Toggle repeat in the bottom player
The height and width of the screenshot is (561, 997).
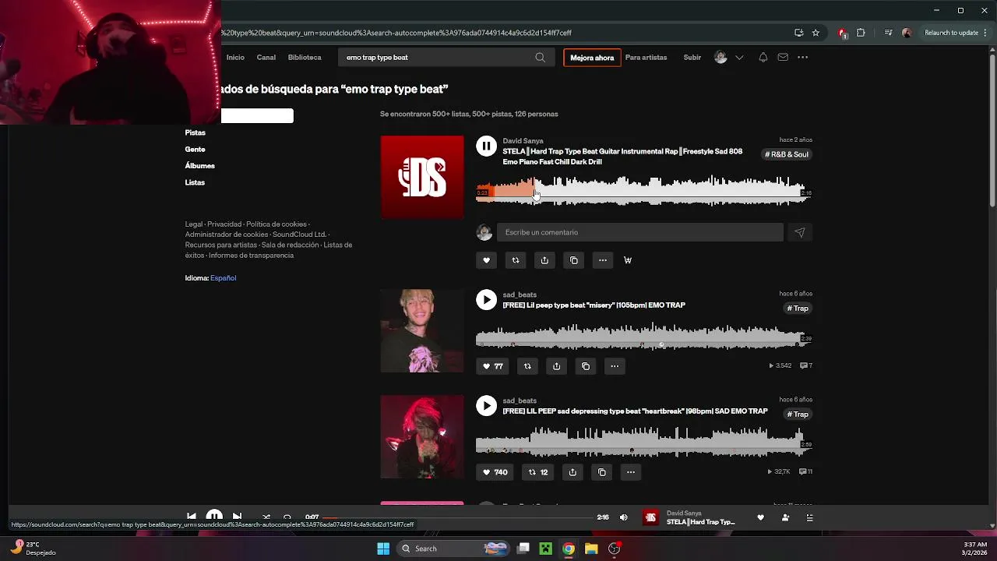(287, 517)
